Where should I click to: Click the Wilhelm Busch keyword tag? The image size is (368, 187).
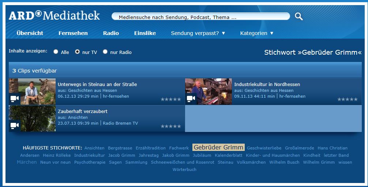coord(285,163)
